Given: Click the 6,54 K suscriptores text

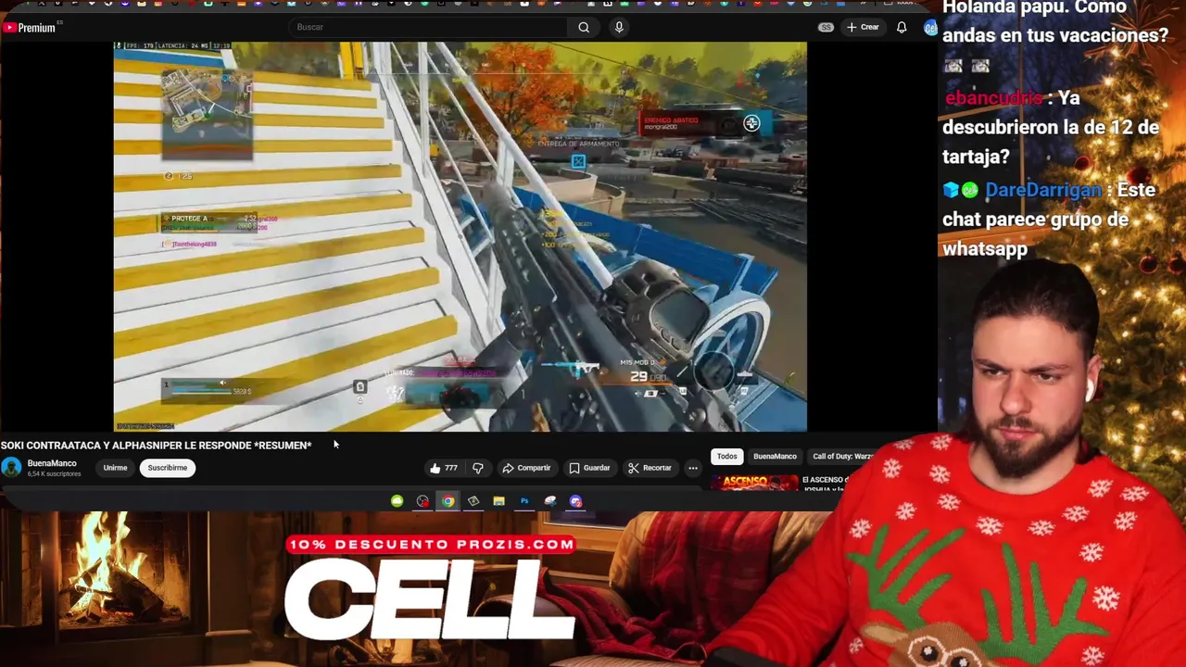Looking at the screenshot, I should (54, 474).
